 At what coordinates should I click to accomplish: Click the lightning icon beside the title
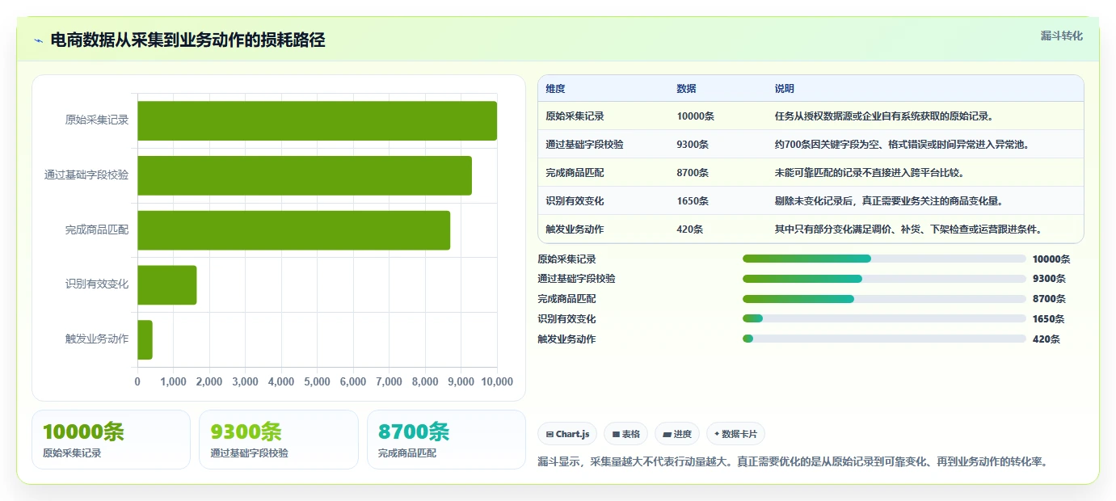pos(38,40)
